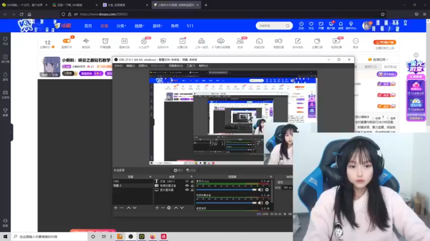The height and width of the screenshot is (241, 430).
Task: Open the history clock icon in Douyu header
Action: [x=301, y=24]
